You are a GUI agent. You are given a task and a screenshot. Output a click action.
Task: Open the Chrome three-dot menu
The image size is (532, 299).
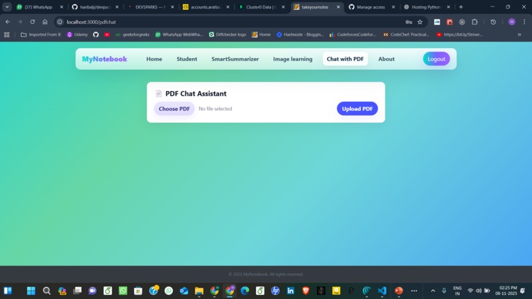pyautogui.click(x=525, y=22)
